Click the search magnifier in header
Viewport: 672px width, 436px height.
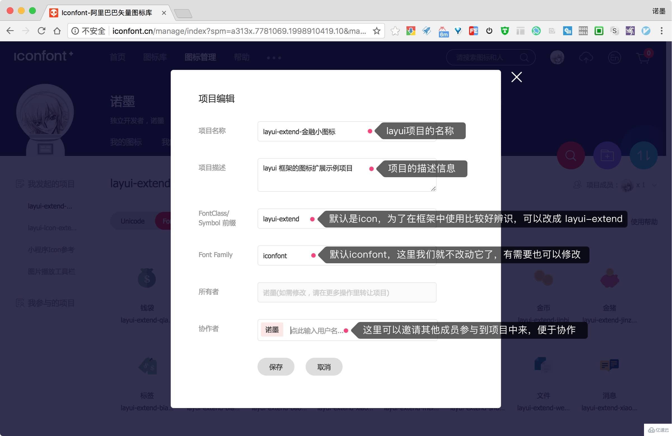click(524, 58)
